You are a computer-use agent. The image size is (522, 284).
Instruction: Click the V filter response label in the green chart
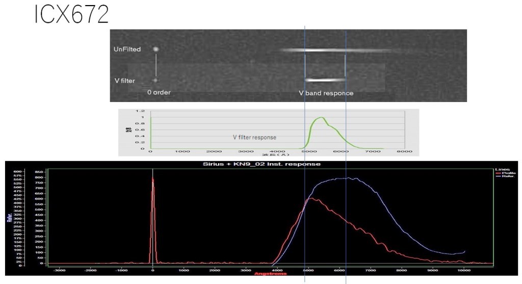point(254,137)
